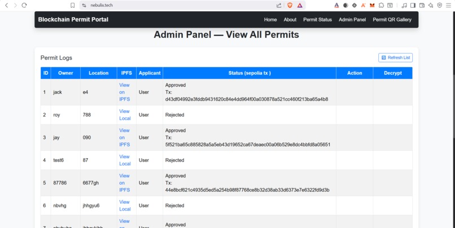The width and height of the screenshot is (455, 228).
Task: Click the ID column header
Action: pos(46,73)
